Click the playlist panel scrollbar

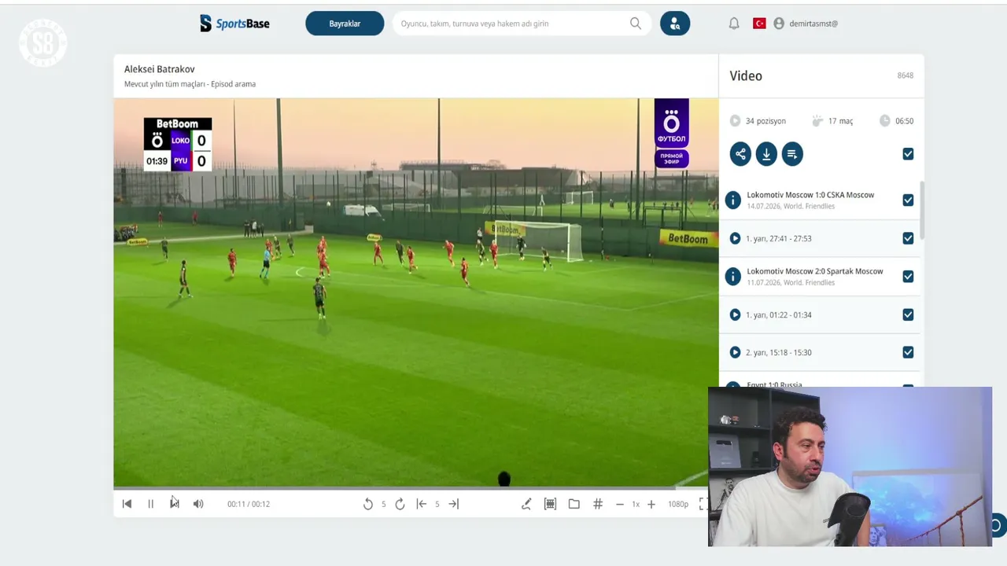coord(922,209)
